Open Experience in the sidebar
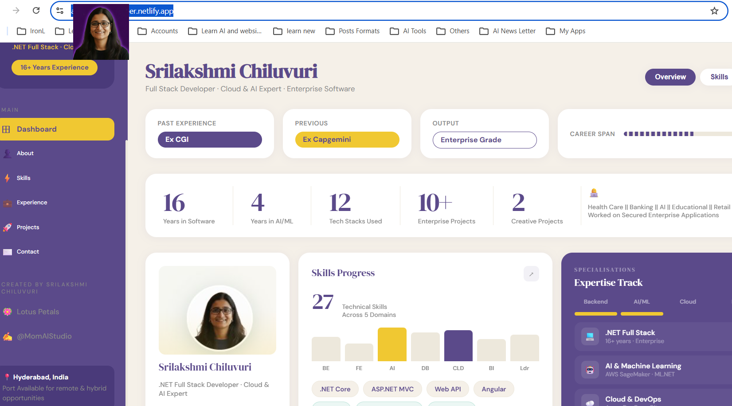 (32, 203)
